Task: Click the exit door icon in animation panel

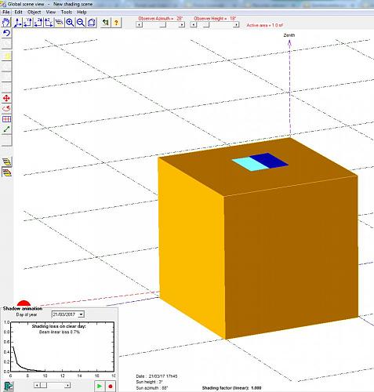Action: 9,386
